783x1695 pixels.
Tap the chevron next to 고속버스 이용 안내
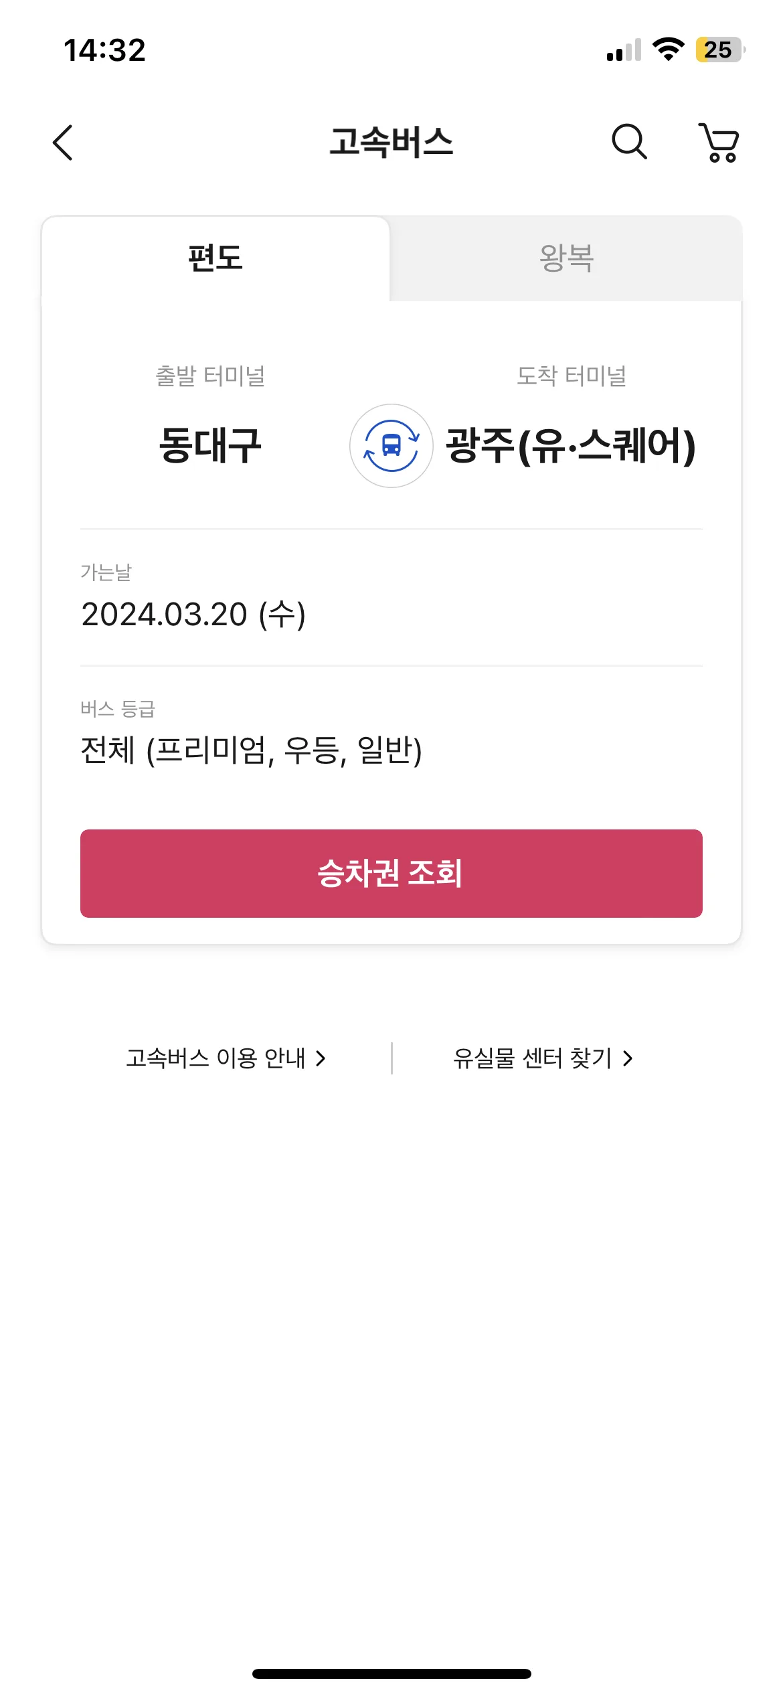tap(321, 1058)
